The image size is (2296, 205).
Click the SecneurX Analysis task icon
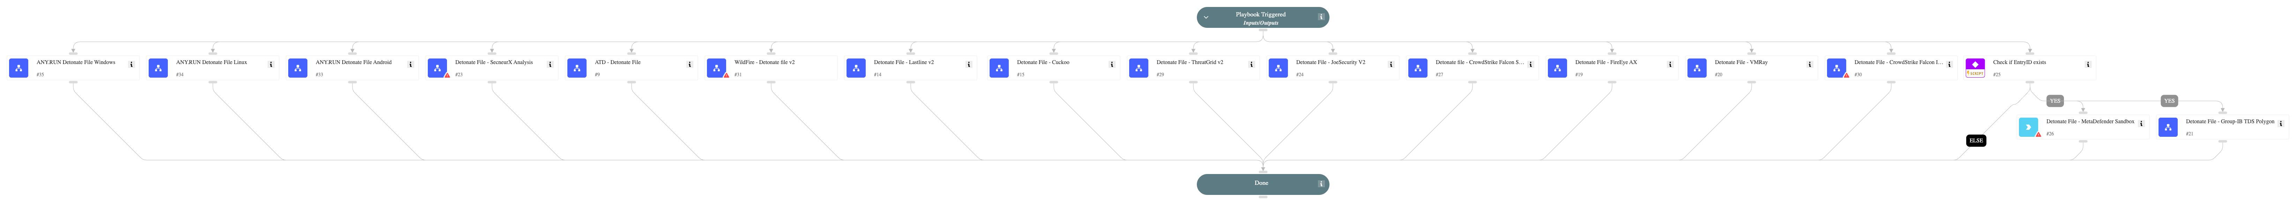point(437,68)
